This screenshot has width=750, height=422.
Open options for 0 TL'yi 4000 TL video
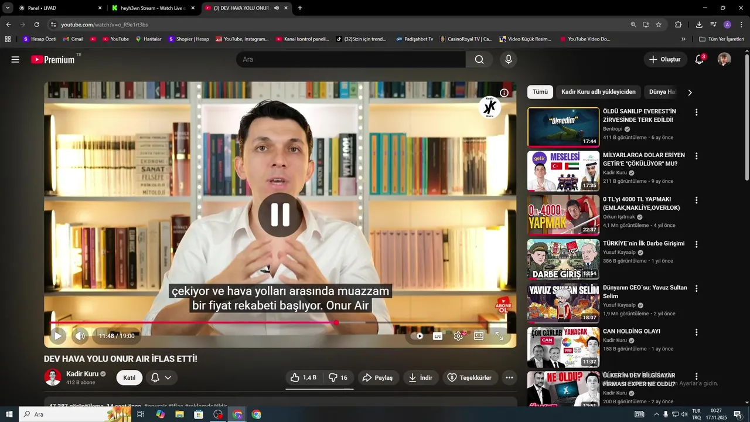696,200
